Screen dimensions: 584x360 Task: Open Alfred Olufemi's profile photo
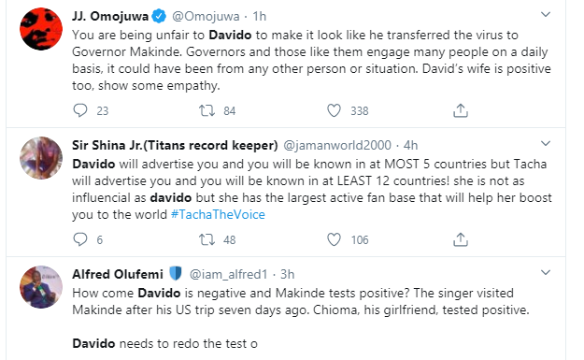pyautogui.click(x=41, y=287)
